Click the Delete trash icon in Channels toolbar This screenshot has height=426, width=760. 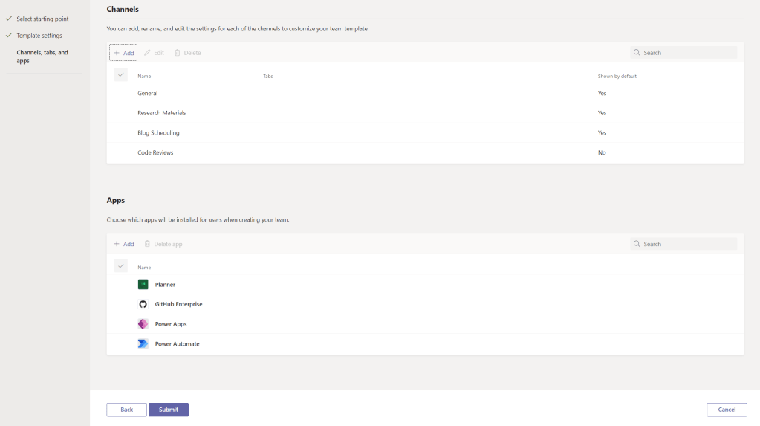point(178,53)
